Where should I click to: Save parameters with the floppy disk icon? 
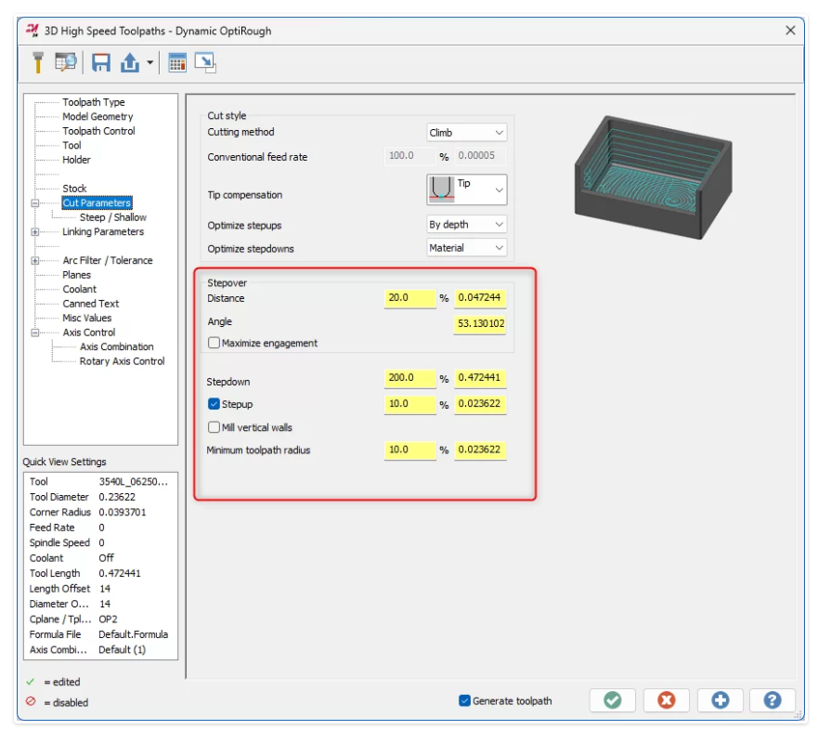pyautogui.click(x=101, y=62)
